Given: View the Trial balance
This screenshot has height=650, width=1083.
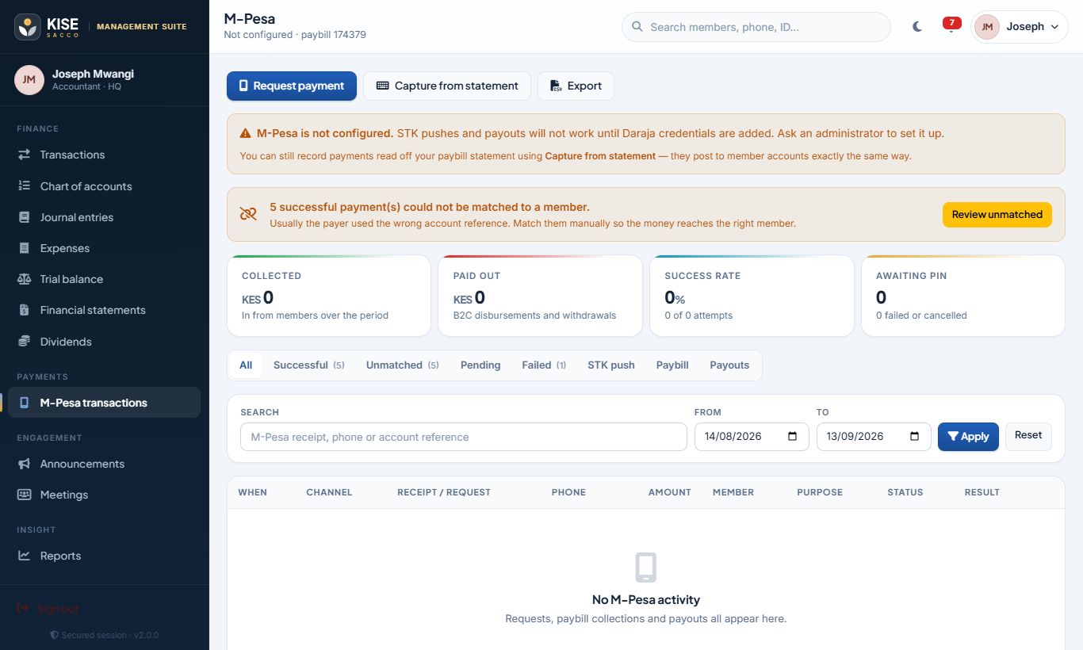Looking at the screenshot, I should click(105, 279).
